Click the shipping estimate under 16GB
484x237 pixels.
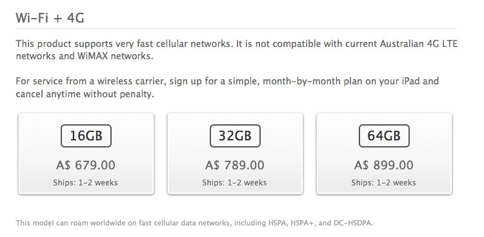[85, 183]
